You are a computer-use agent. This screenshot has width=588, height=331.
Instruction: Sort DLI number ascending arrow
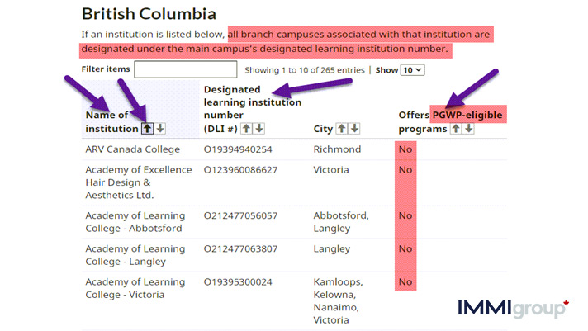click(x=246, y=129)
